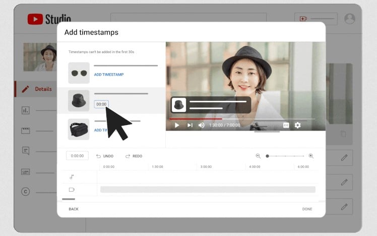
Task: Open the Create video button
Action: click(316, 19)
